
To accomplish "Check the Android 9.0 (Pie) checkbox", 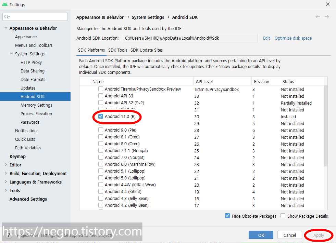I will (x=100, y=130).
